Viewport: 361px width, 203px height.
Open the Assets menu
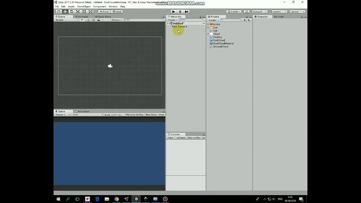coord(72,6)
